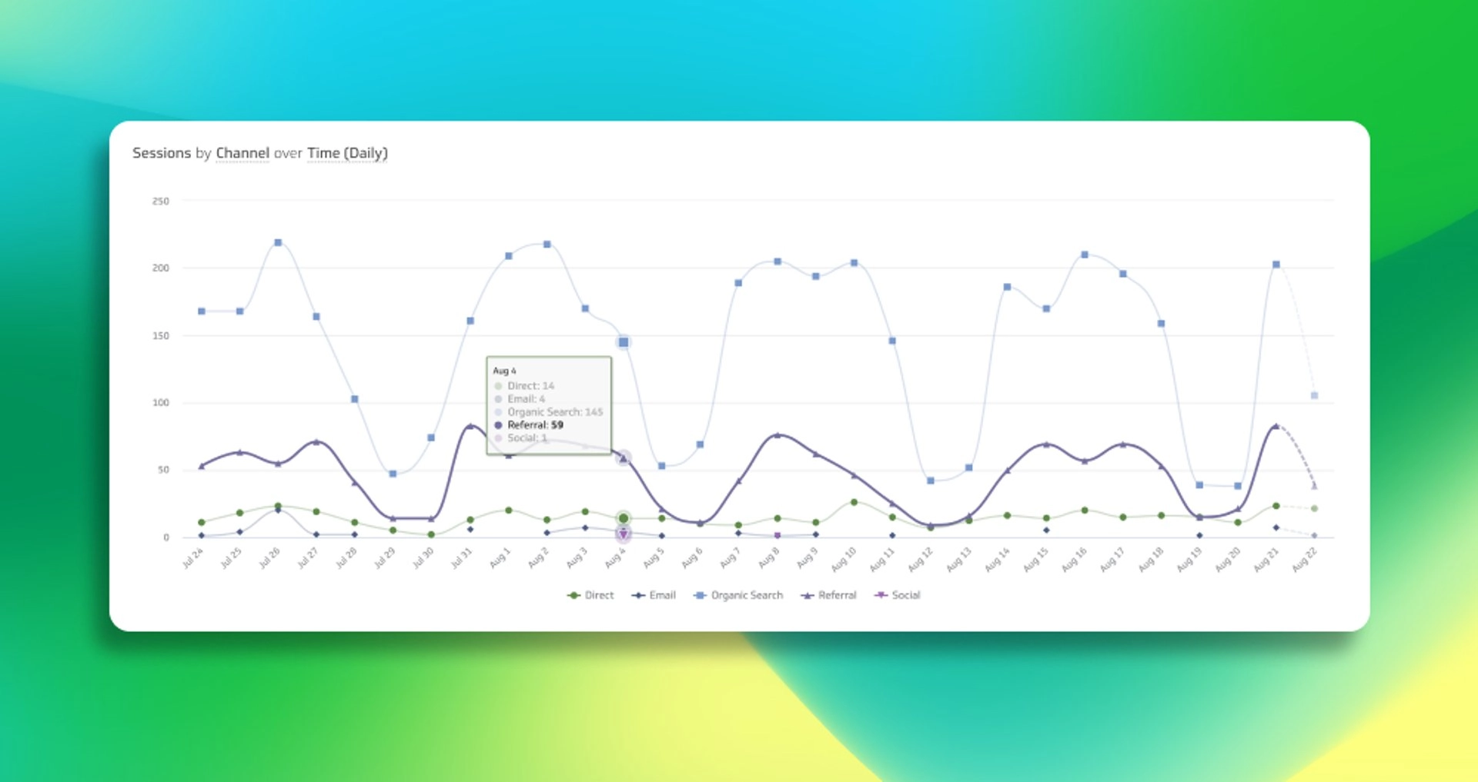Click the Organic Search point on Jul 26

click(278, 242)
